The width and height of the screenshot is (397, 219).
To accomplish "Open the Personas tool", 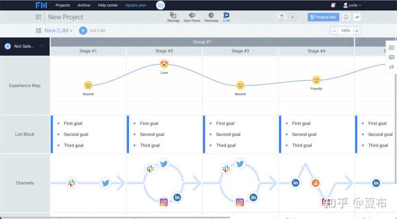I will pyautogui.click(x=211, y=17).
